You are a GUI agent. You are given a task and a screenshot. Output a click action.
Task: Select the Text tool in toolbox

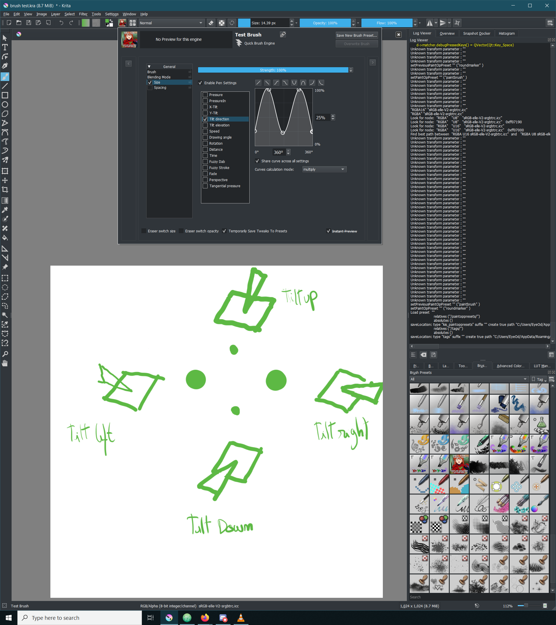(5, 47)
